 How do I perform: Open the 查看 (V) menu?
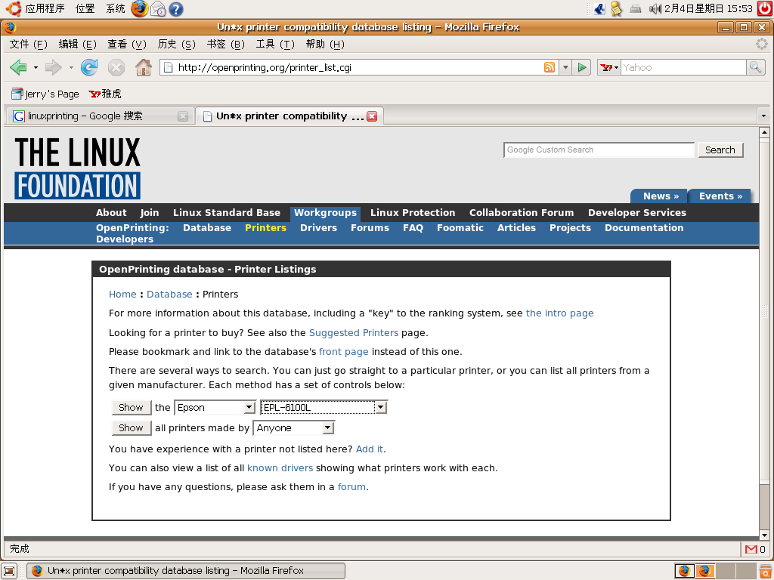click(127, 45)
